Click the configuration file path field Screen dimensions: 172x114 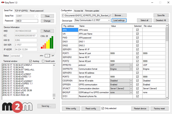coord(86,16)
